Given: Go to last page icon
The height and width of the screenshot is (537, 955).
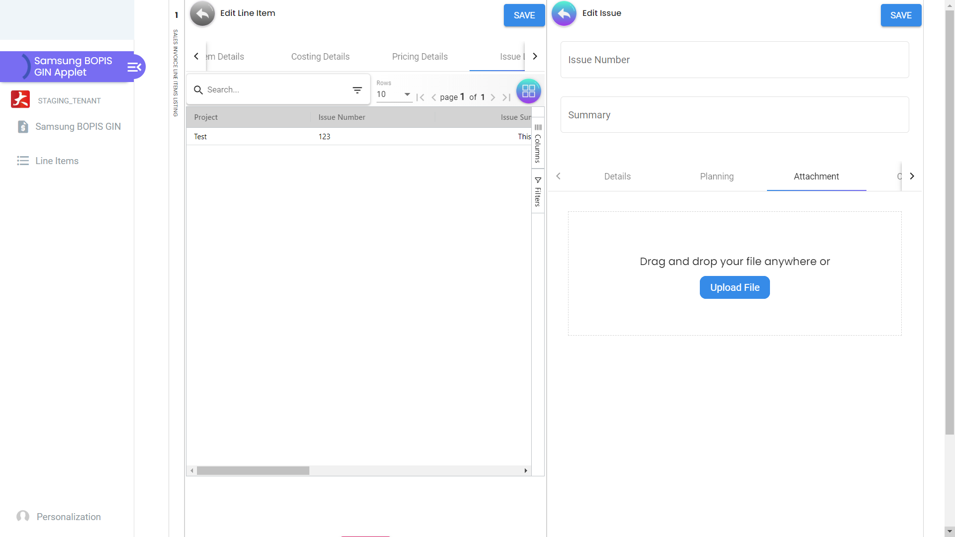Looking at the screenshot, I should (506, 97).
